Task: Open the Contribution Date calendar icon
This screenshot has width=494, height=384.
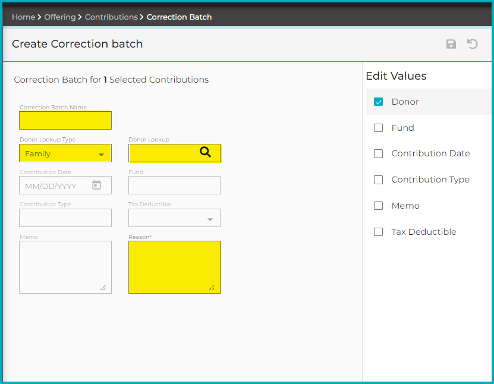Action: point(97,185)
